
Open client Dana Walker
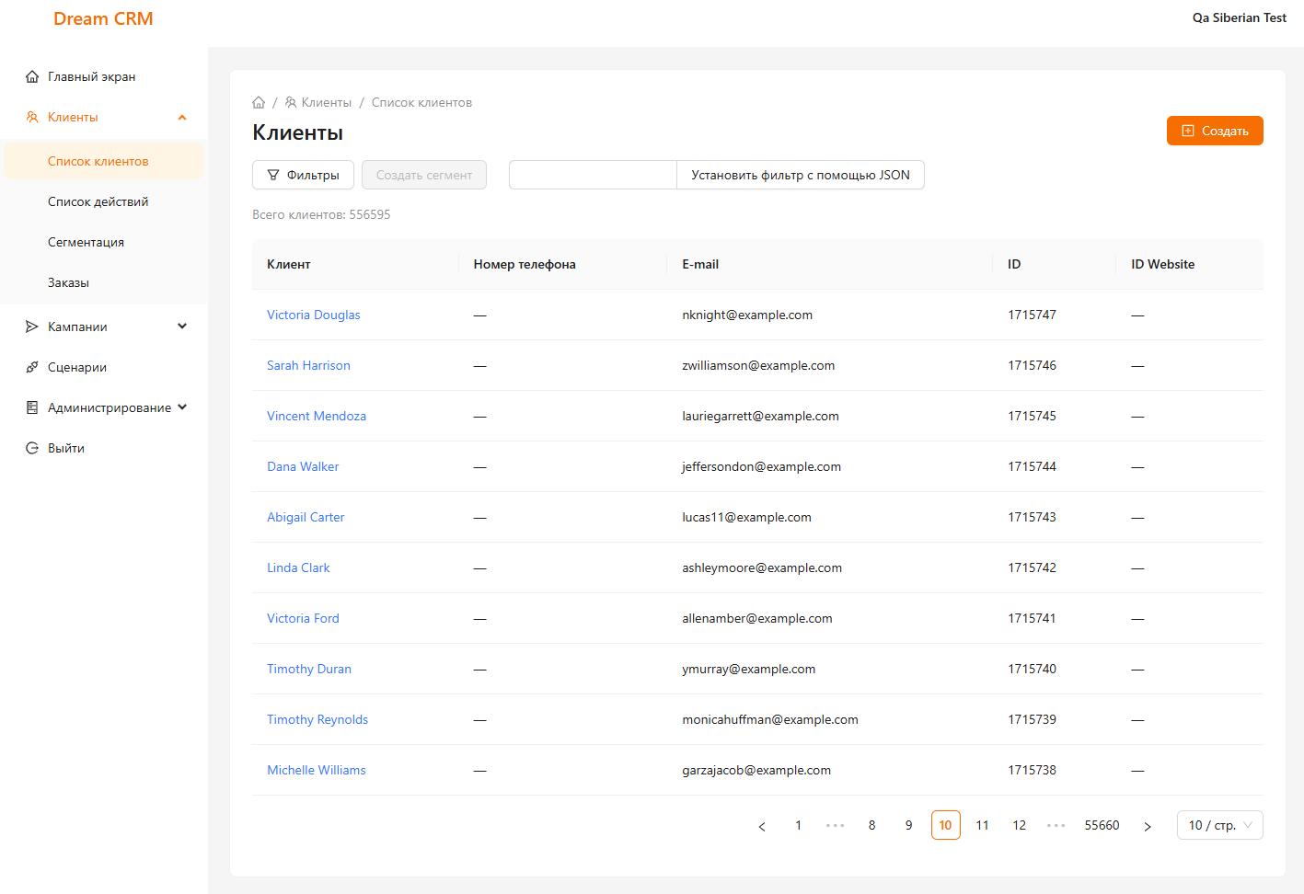pos(303,466)
